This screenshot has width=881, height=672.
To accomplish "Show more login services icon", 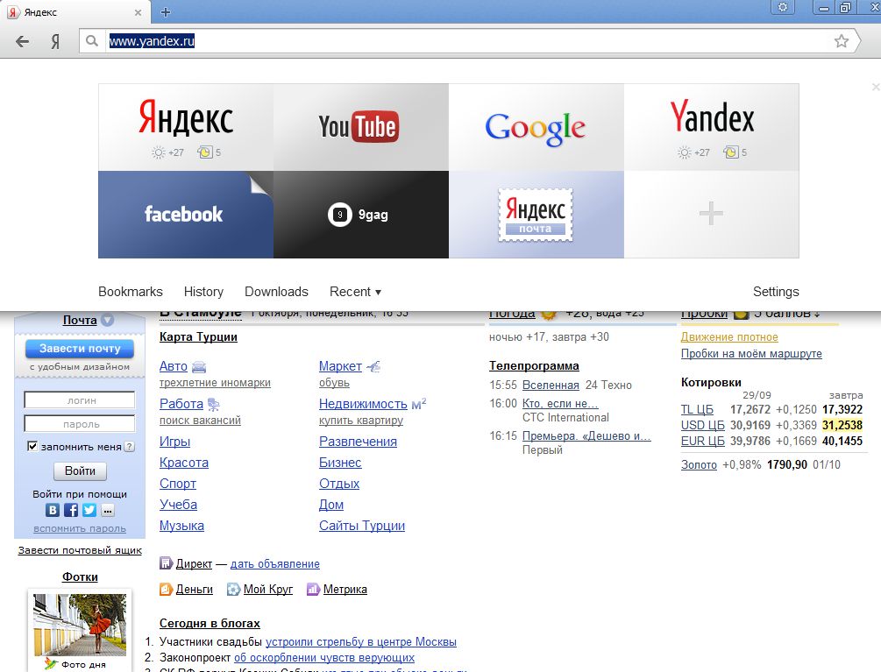I will [108, 510].
